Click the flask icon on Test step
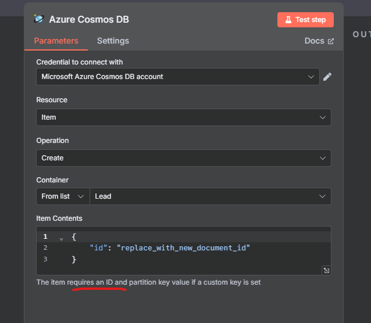Image resolution: width=371 pixels, height=323 pixels. [x=288, y=20]
